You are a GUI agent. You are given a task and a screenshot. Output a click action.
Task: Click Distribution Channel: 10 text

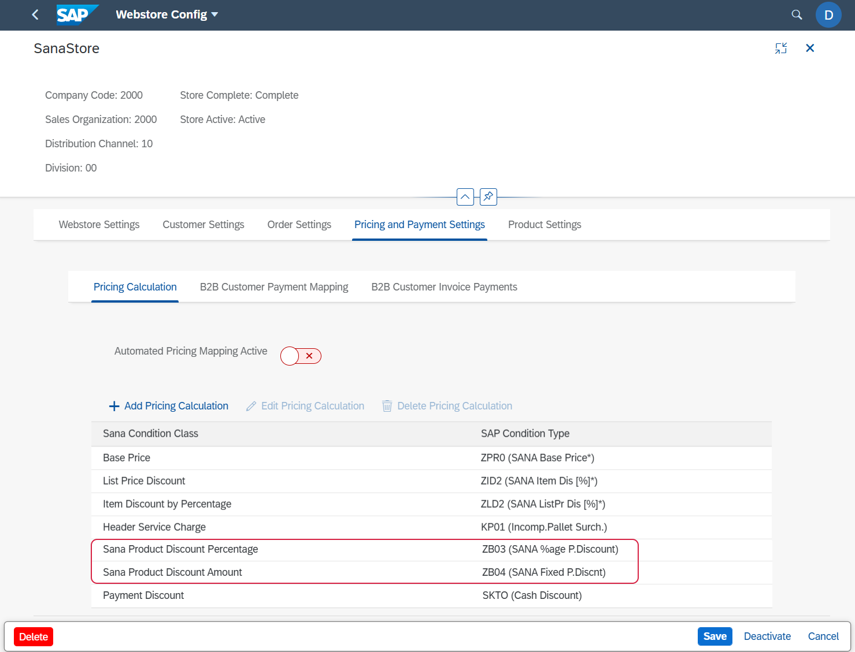pos(99,144)
